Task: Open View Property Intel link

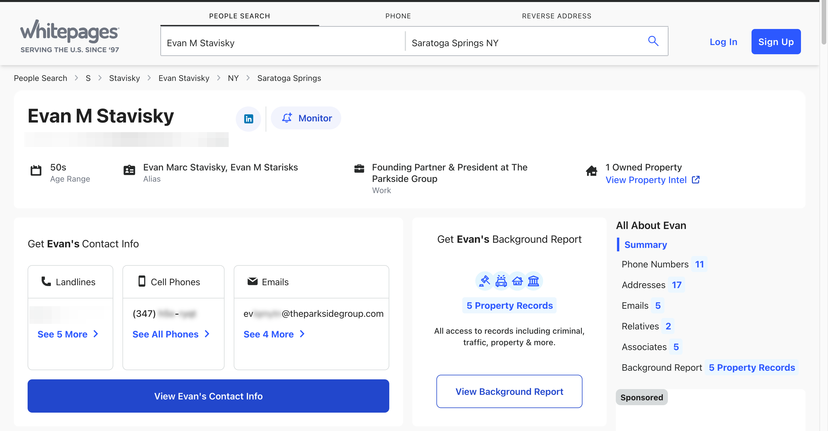Action: [x=646, y=180]
